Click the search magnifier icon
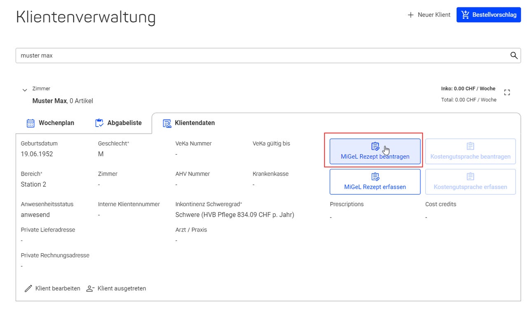 [514, 56]
